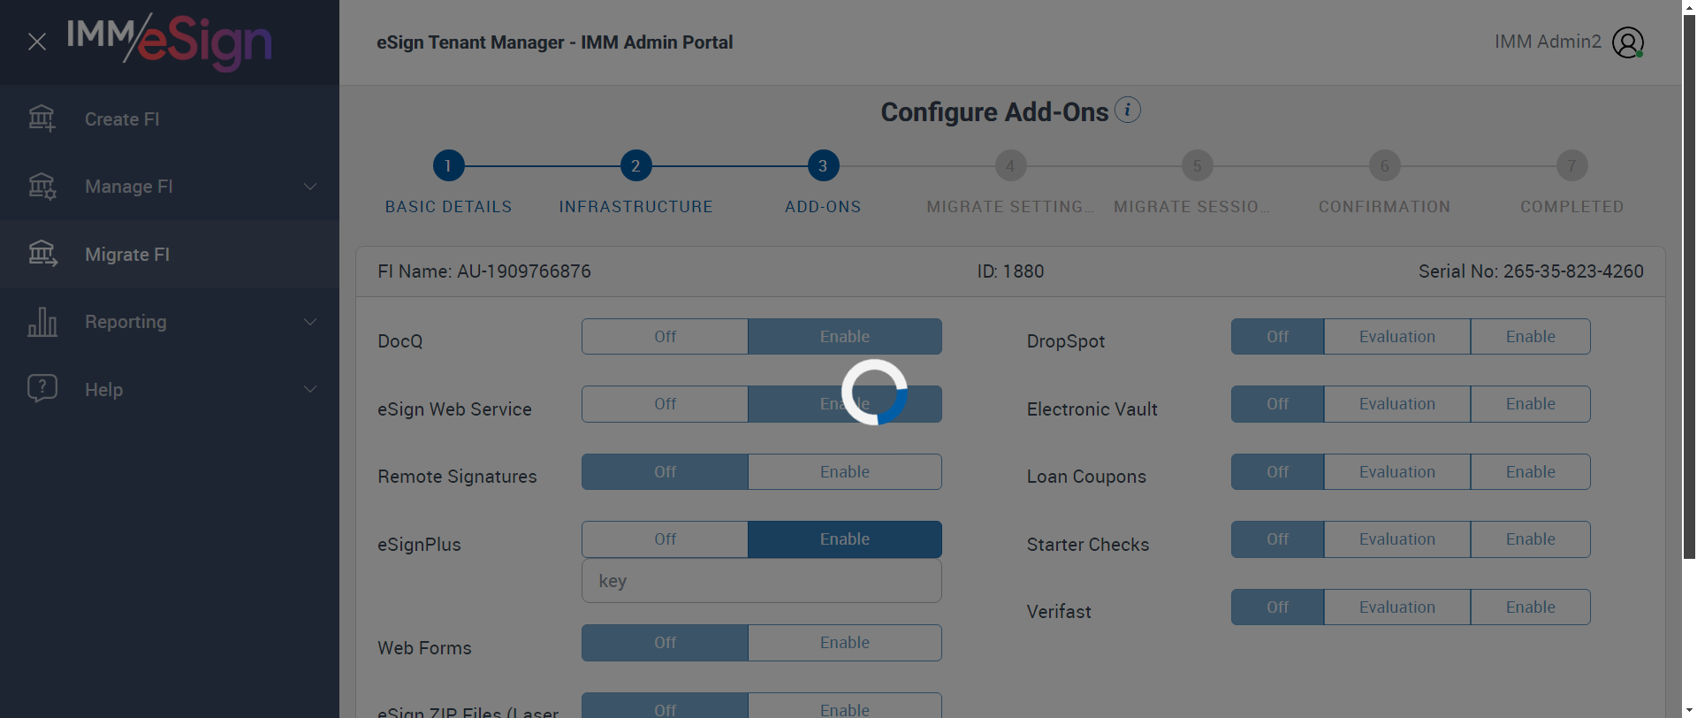
Task: Click the eSign Tenant Manager title
Action: 555,42
